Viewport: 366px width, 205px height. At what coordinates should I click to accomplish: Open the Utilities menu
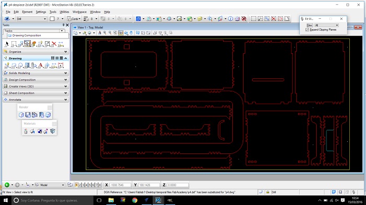64,12
